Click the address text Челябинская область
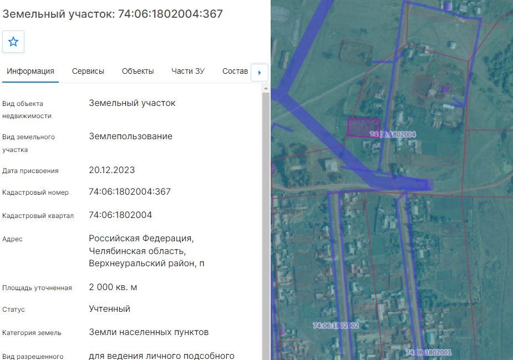Screen dimensions: 513x360 click(138, 251)
